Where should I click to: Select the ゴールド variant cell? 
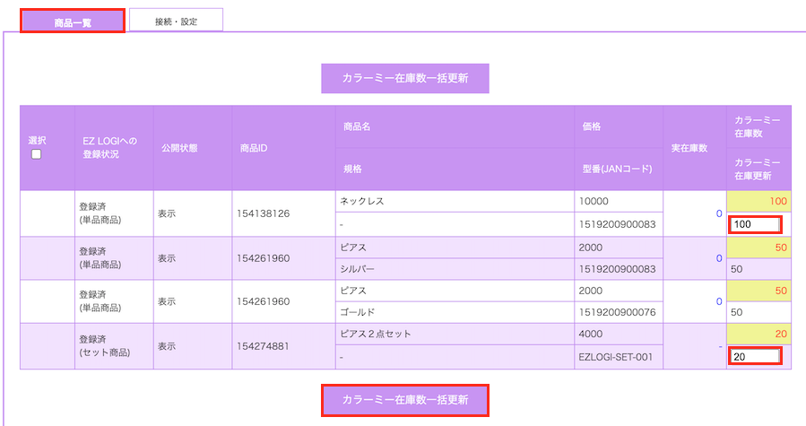[455, 313]
